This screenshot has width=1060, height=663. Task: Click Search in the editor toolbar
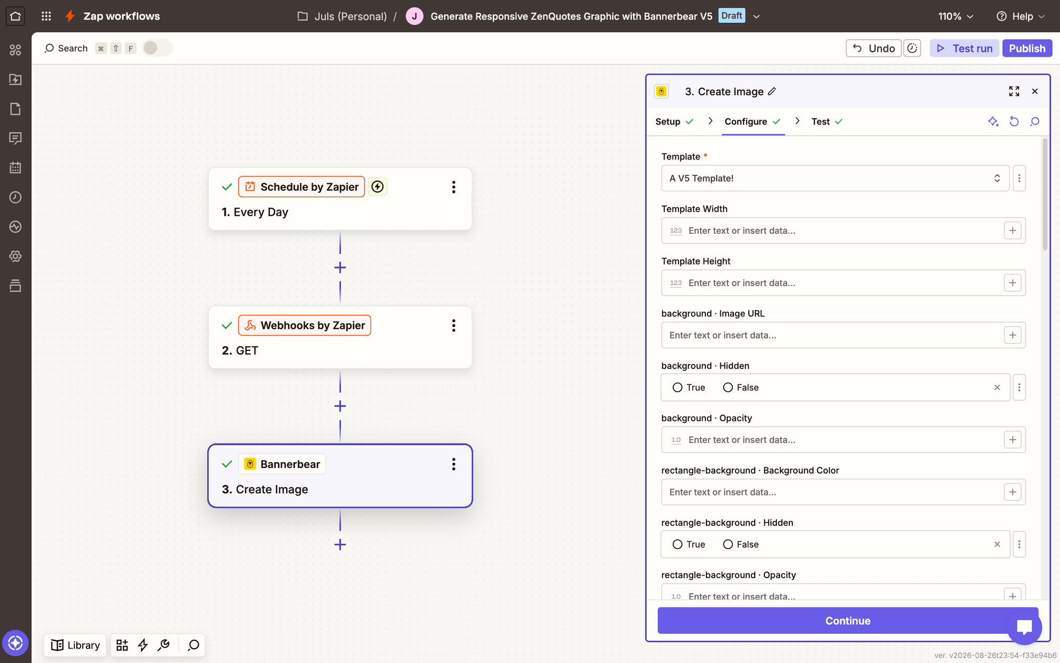[x=66, y=48]
